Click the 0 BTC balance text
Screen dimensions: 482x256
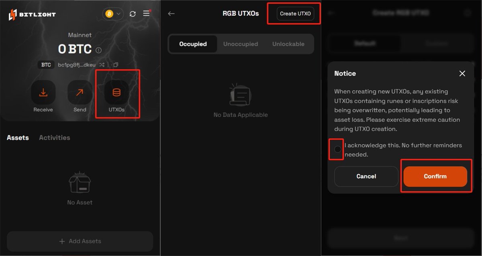75,49
